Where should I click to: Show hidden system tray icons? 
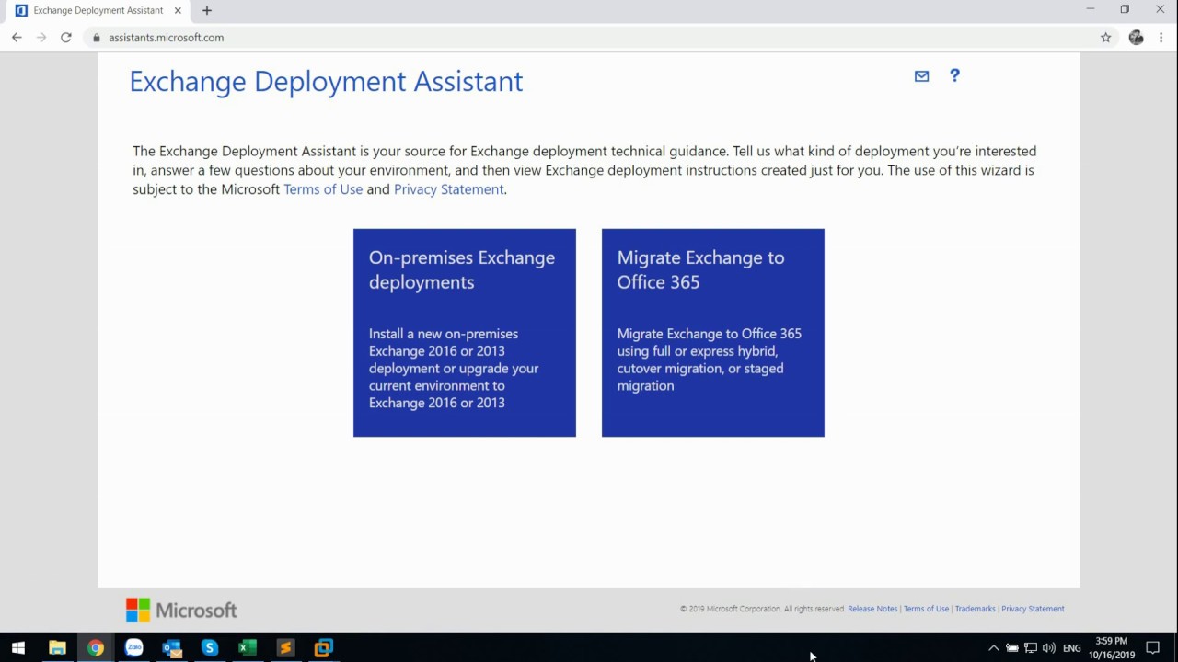pyautogui.click(x=993, y=648)
